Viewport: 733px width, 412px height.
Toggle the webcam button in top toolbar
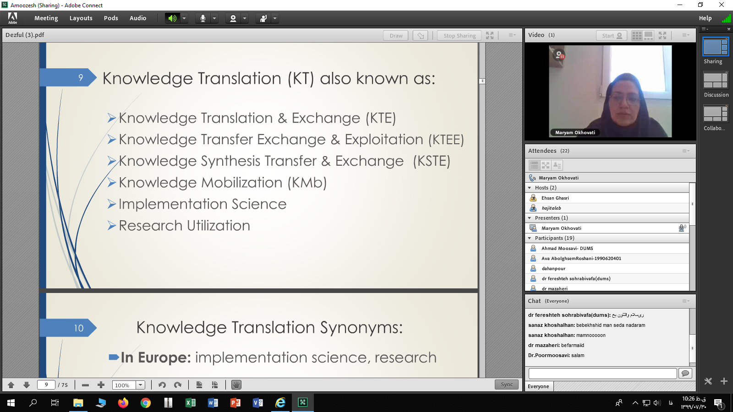tap(233, 18)
